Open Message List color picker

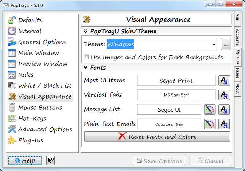(210, 110)
